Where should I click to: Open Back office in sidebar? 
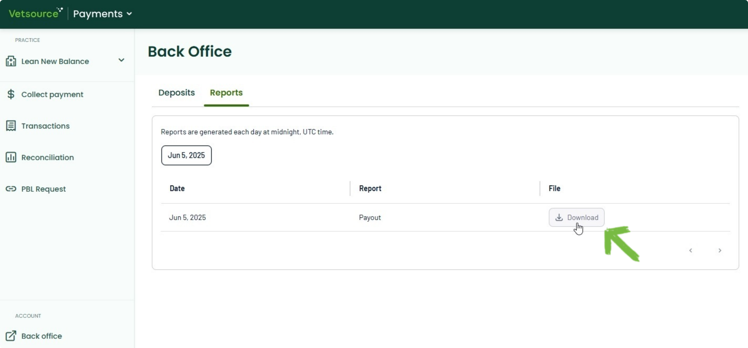click(x=41, y=336)
